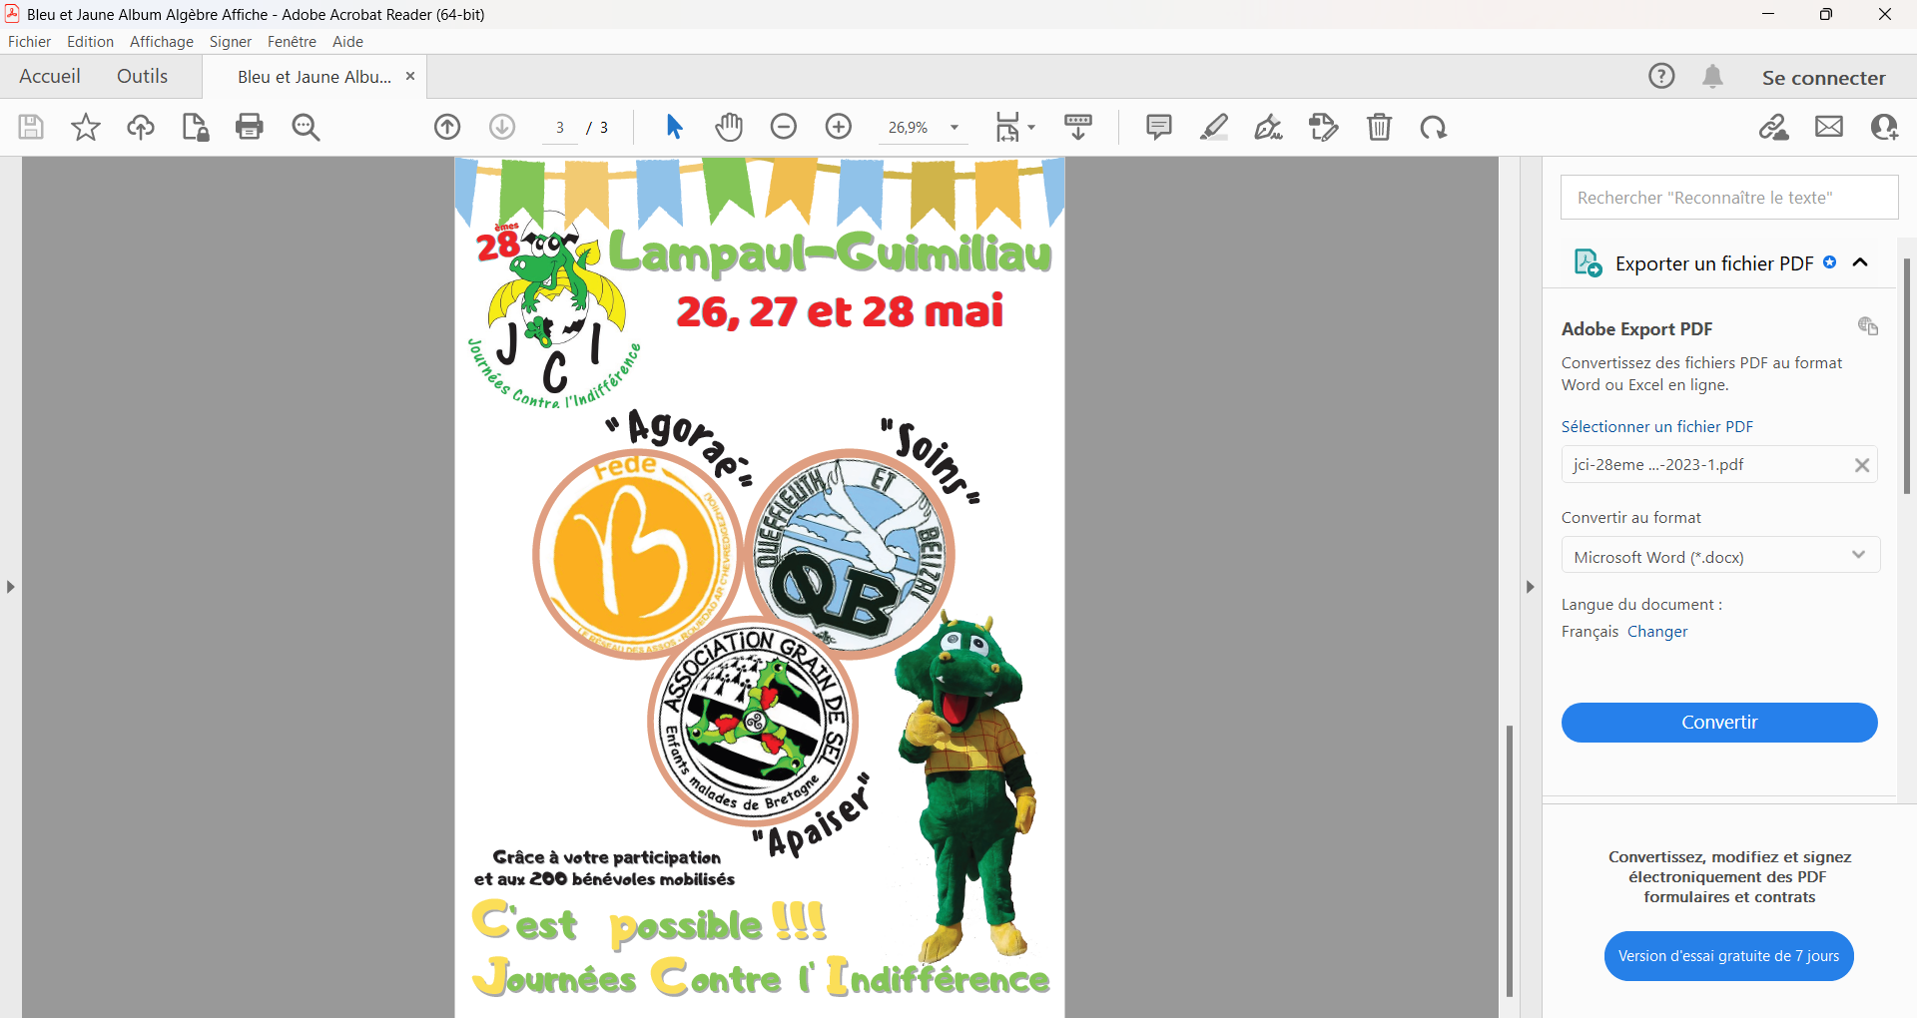Click the Rechercher tools search field
This screenshot has height=1018, width=1917.
tap(1729, 198)
